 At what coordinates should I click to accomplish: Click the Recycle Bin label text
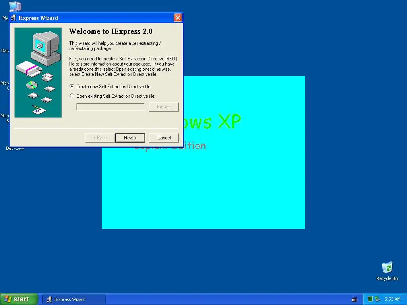[387, 278]
